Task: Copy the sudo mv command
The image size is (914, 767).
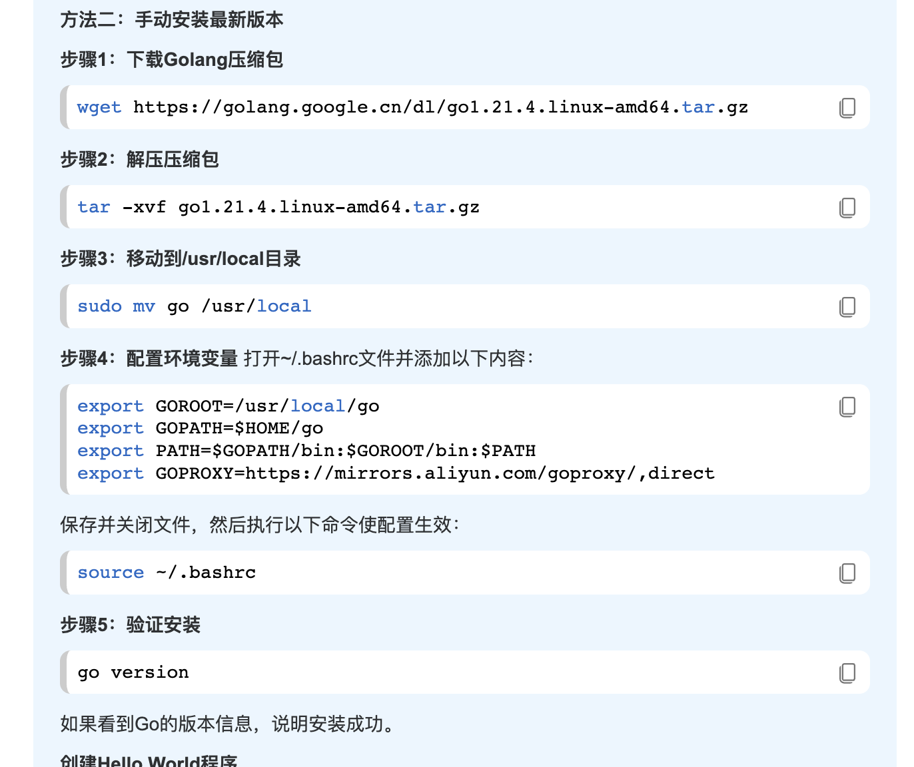Action: pos(847,306)
